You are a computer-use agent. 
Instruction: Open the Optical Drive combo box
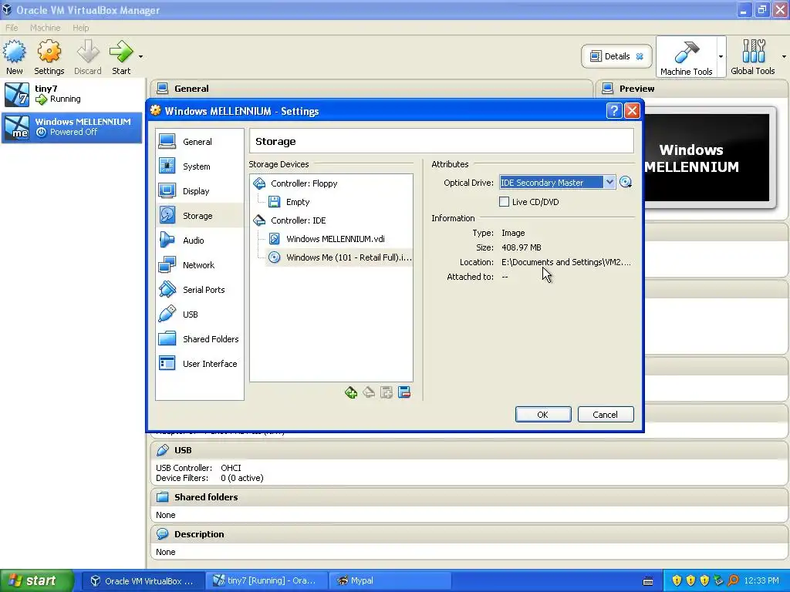(x=557, y=183)
